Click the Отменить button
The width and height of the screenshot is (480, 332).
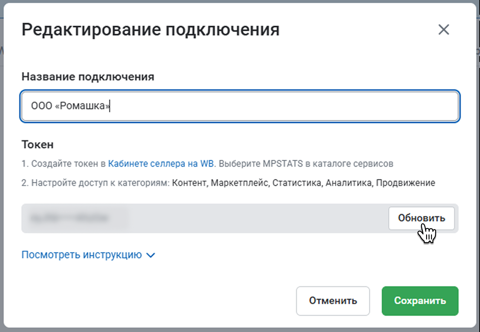click(x=333, y=301)
